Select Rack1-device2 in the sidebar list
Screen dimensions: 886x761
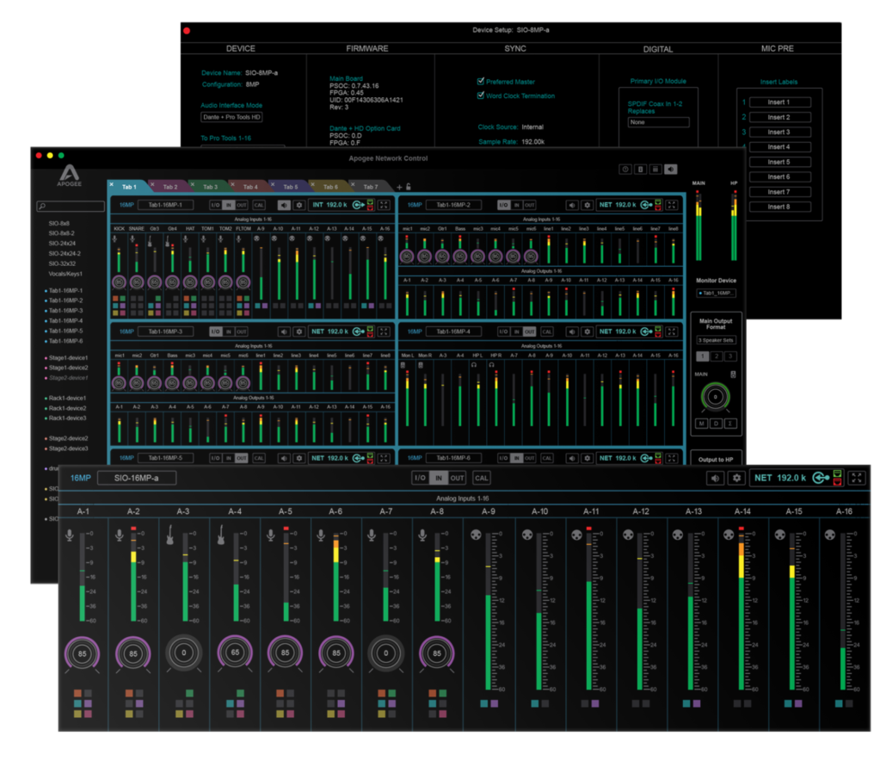(67, 408)
